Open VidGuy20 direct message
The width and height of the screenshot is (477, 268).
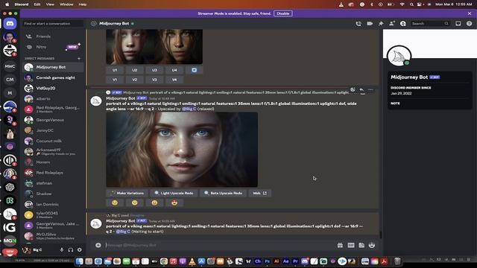tap(53, 88)
